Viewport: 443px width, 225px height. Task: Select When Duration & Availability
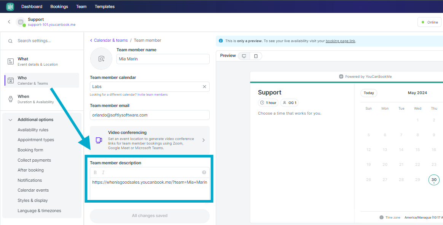click(42, 99)
